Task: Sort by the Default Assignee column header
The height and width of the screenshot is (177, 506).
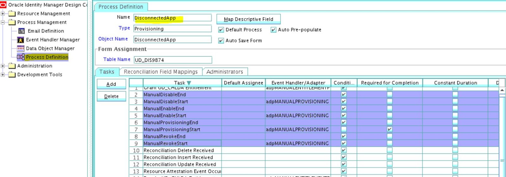Action: [244, 83]
